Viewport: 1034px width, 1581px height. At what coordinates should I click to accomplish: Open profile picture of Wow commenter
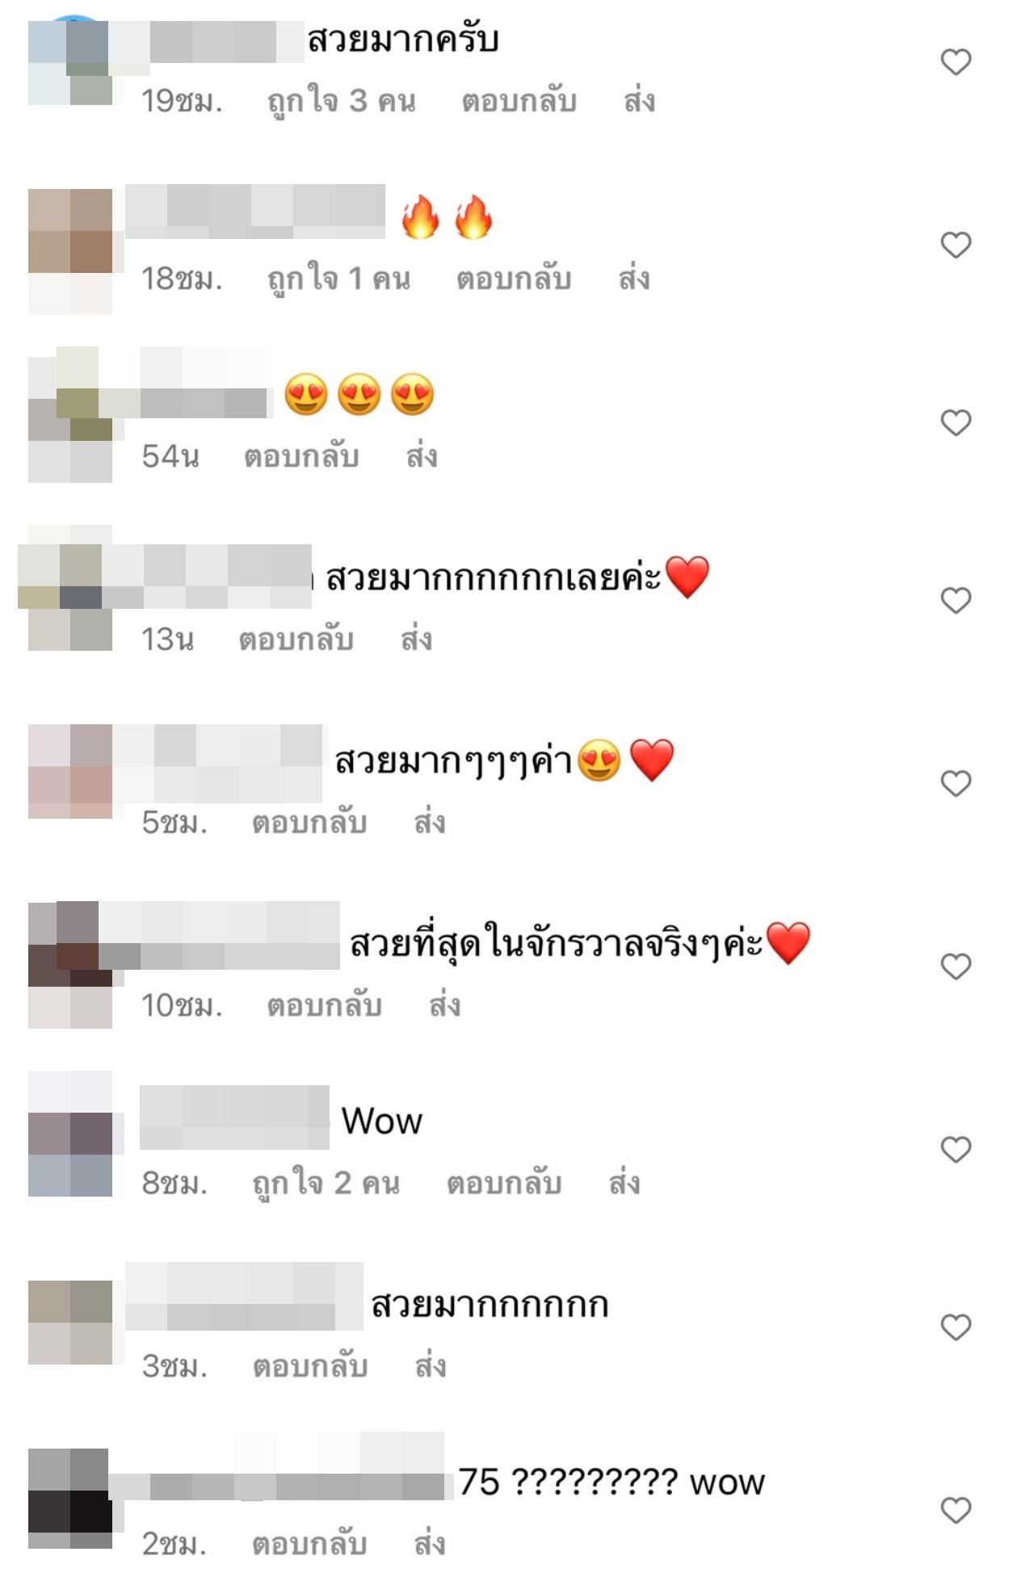click(x=70, y=1134)
